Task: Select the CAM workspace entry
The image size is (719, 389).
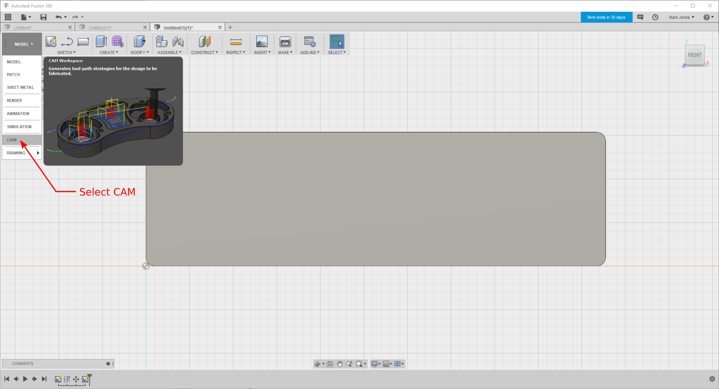Action: [x=22, y=140]
